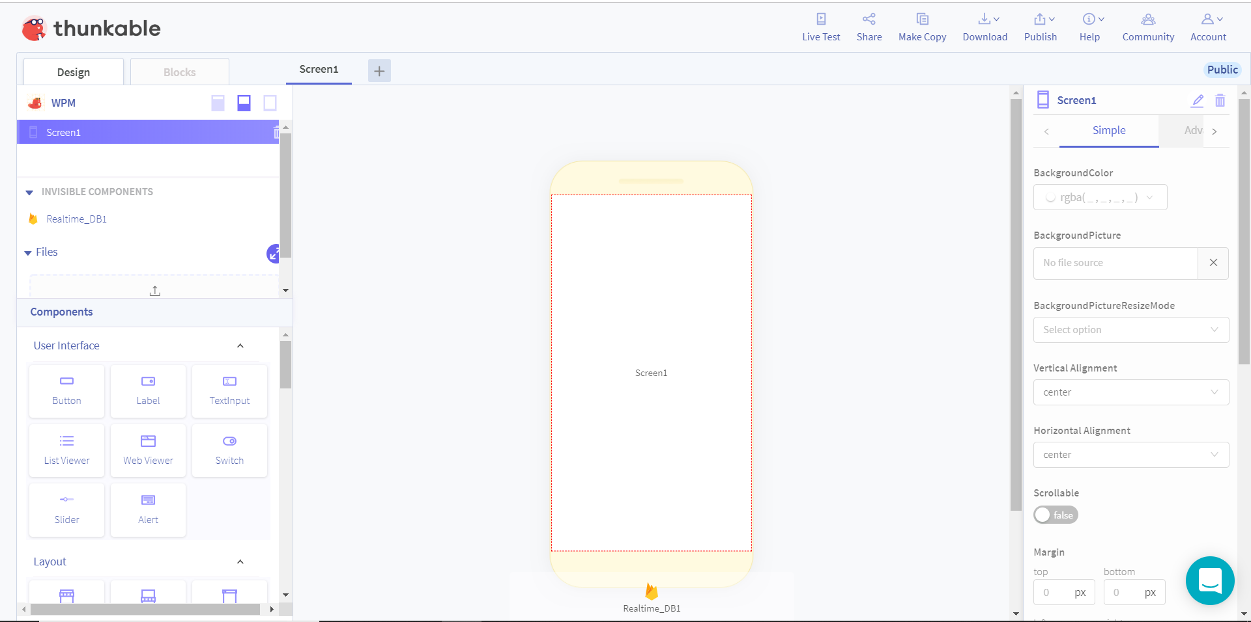Collapse the Invisible Components section
Viewport: 1251px width, 622px height.
coord(29,193)
